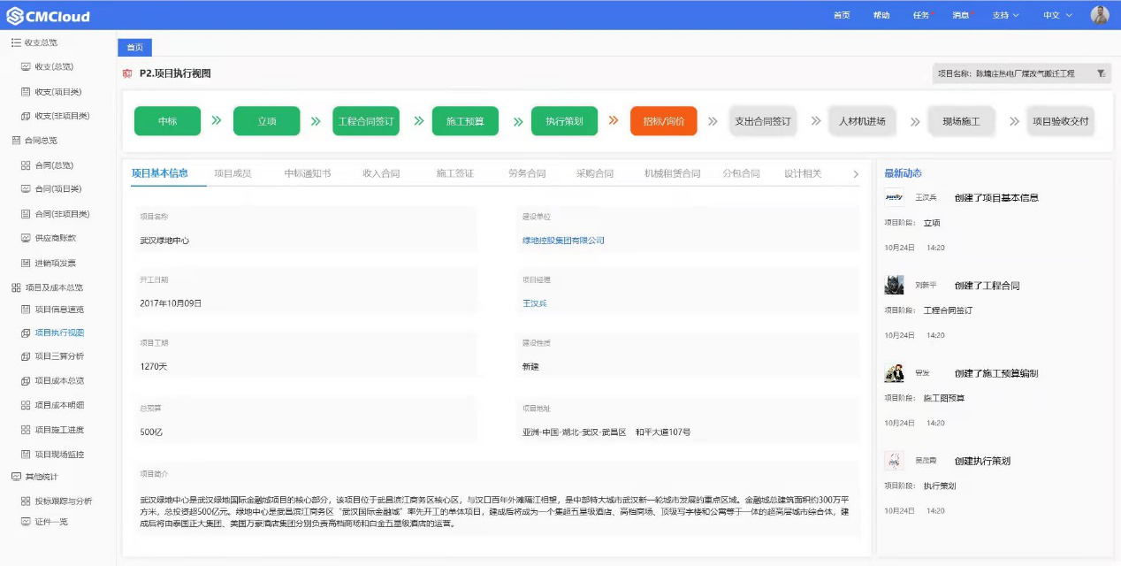
Task: Switch to the 采购合同 tab
Action: [594, 173]
